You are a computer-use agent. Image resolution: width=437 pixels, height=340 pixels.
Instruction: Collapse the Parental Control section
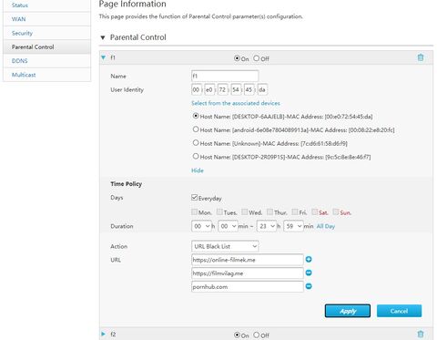[x=103, y=37]
